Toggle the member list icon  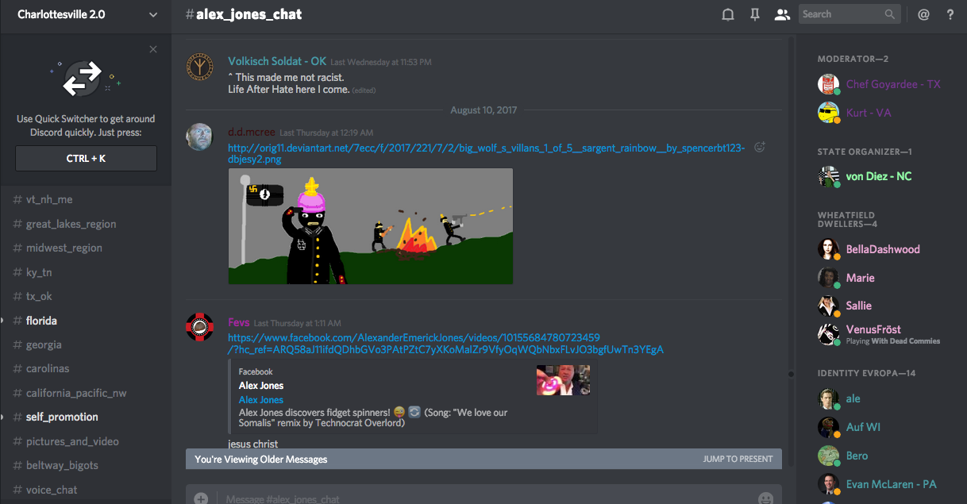click(x=782, y=14)
